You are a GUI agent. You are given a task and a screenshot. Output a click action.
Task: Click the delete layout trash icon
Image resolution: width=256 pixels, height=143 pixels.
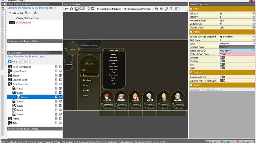click(x=35, y=13)
